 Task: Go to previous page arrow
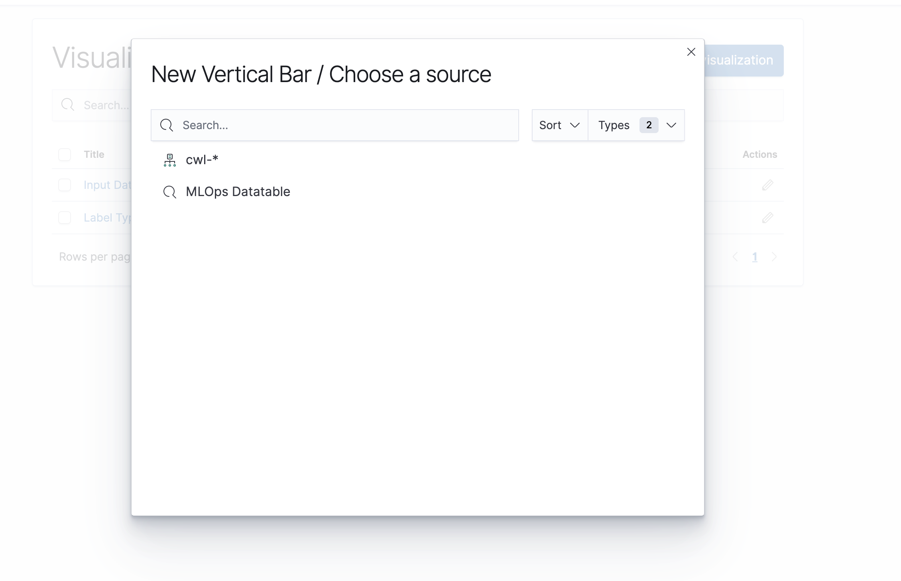[x=736, y=257]
